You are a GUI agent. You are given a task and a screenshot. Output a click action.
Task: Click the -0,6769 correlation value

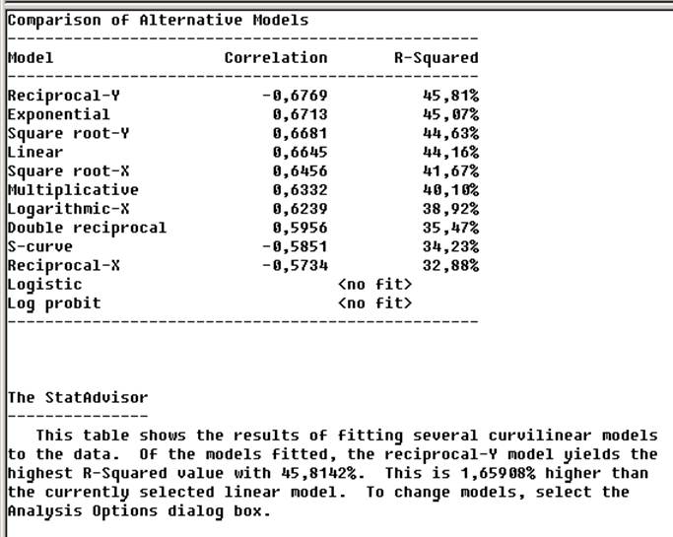[295, 96]
